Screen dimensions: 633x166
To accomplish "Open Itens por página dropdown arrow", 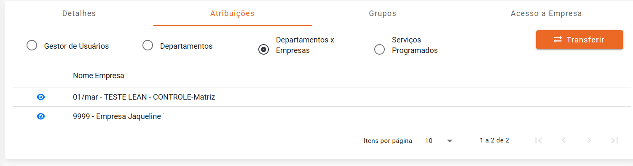I will 449,141.
